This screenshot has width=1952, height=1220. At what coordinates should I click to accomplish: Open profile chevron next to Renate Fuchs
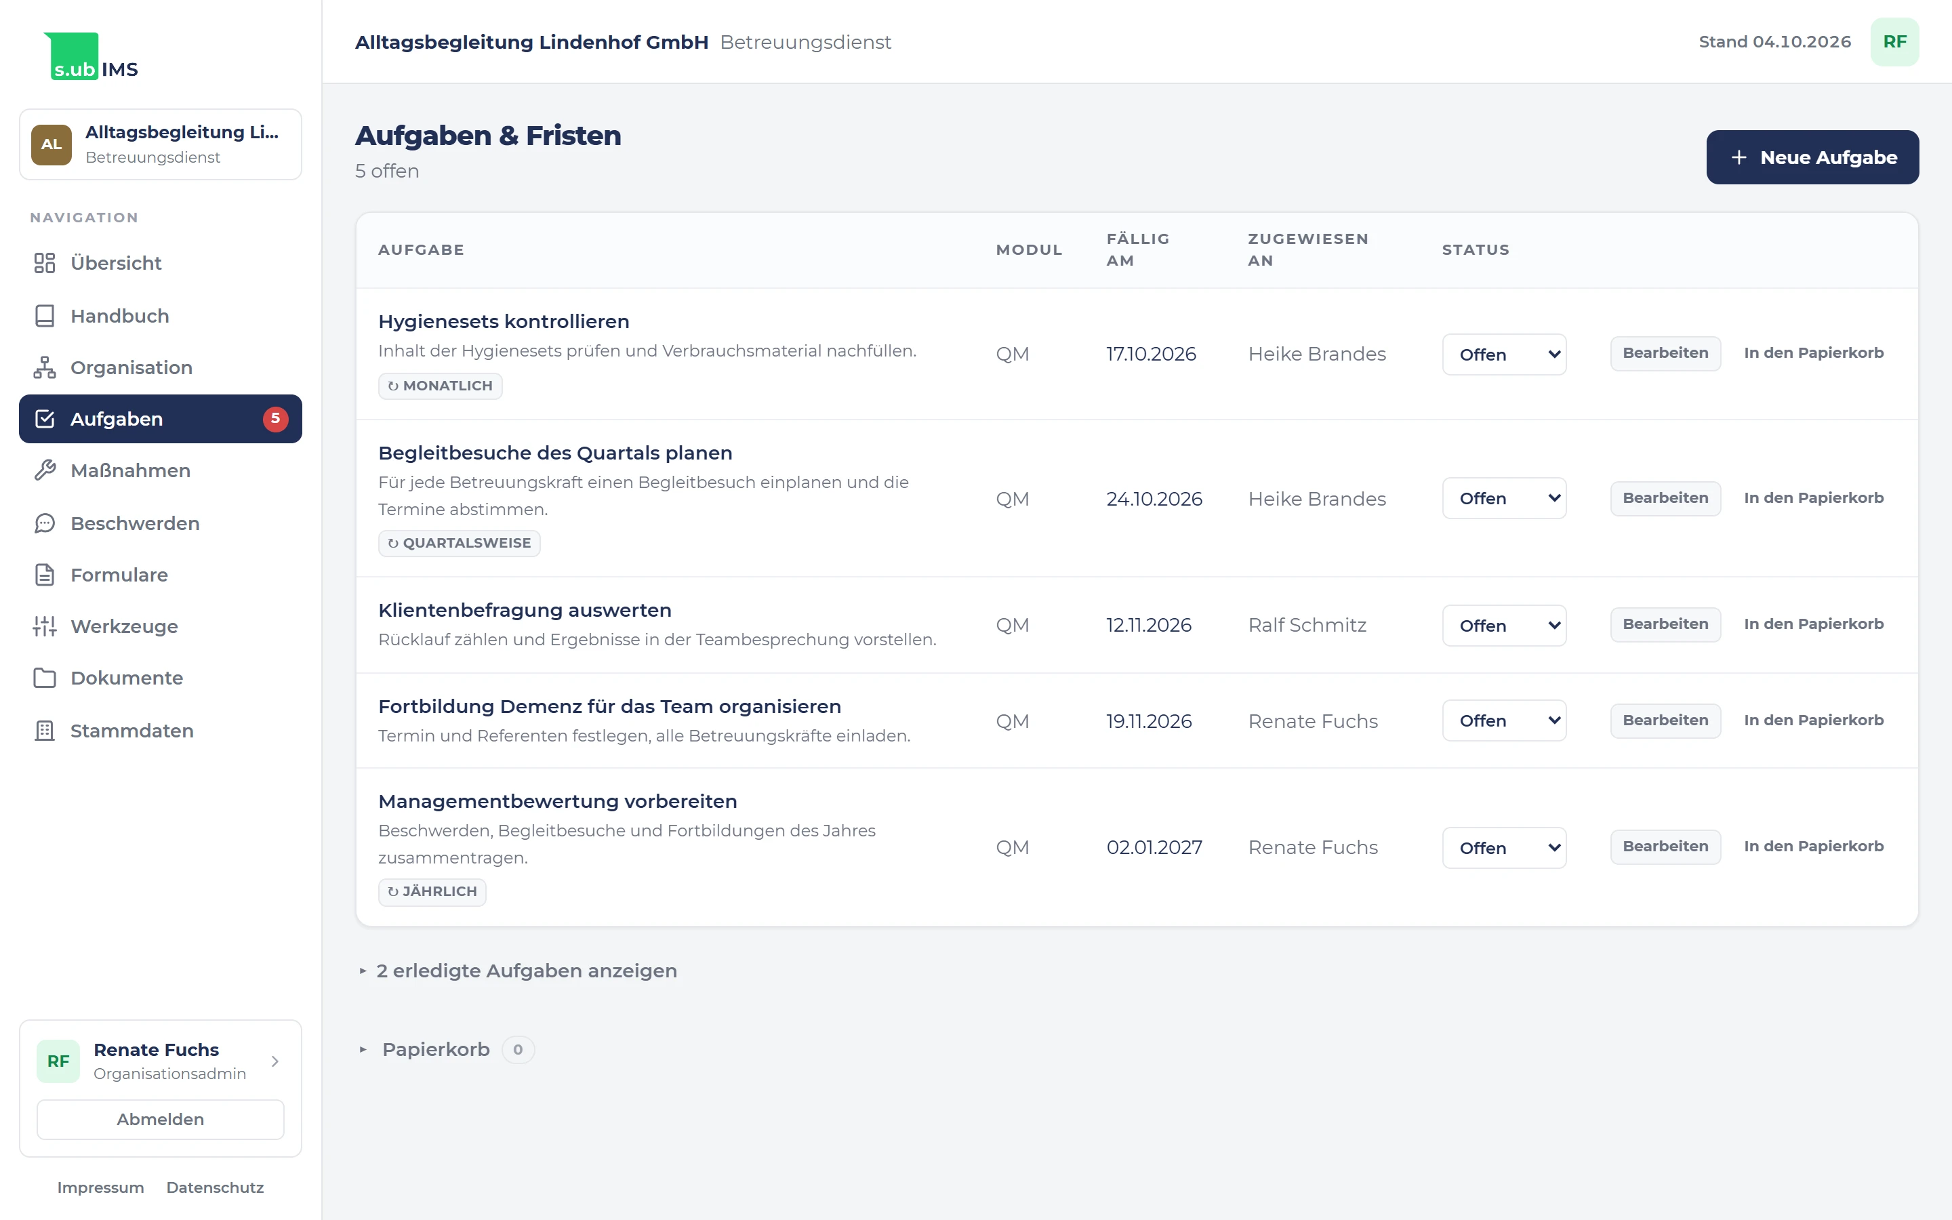coord(275,1061)
